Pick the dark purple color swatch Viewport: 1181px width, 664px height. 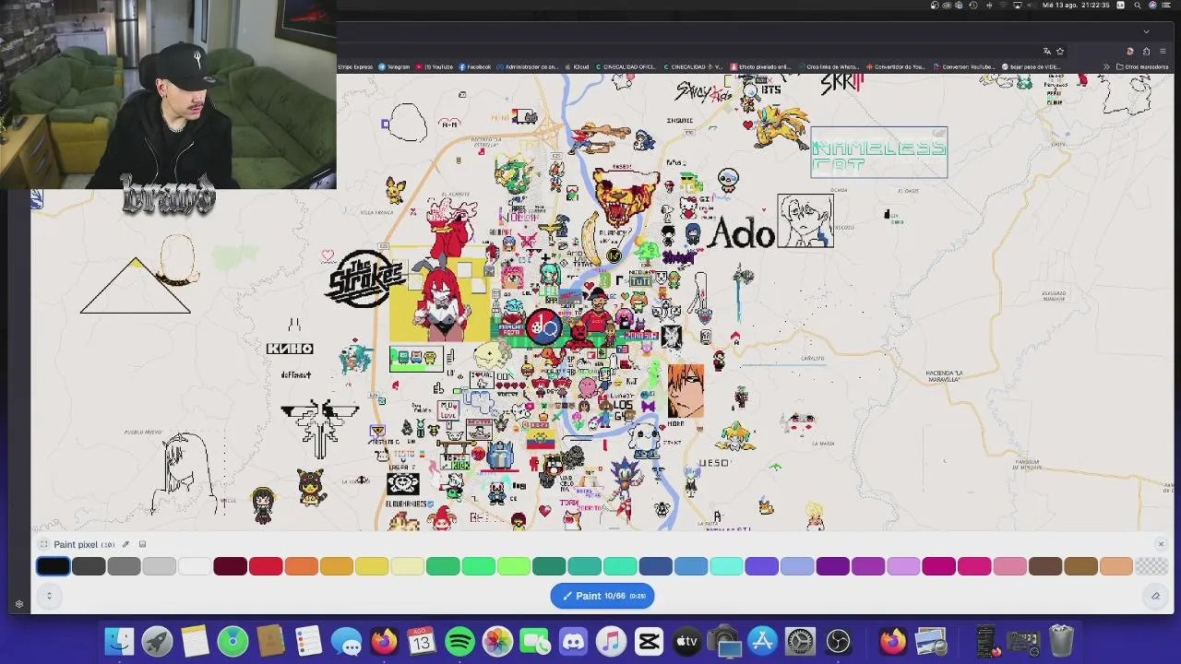(x=832, y=566)
